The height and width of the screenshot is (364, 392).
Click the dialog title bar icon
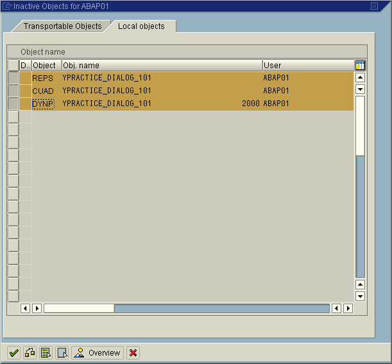click(x=7, y=6)
